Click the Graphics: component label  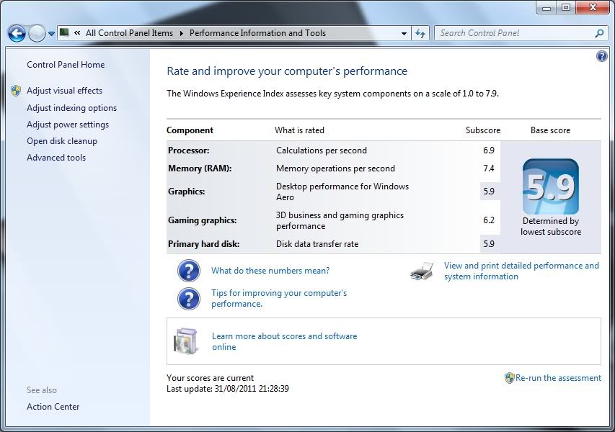click(186, 192)
